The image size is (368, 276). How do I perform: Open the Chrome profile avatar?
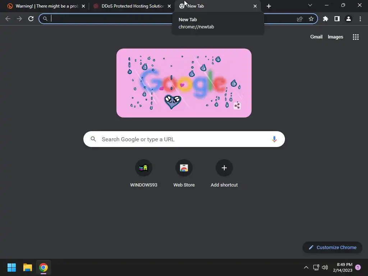pos(349,19)
